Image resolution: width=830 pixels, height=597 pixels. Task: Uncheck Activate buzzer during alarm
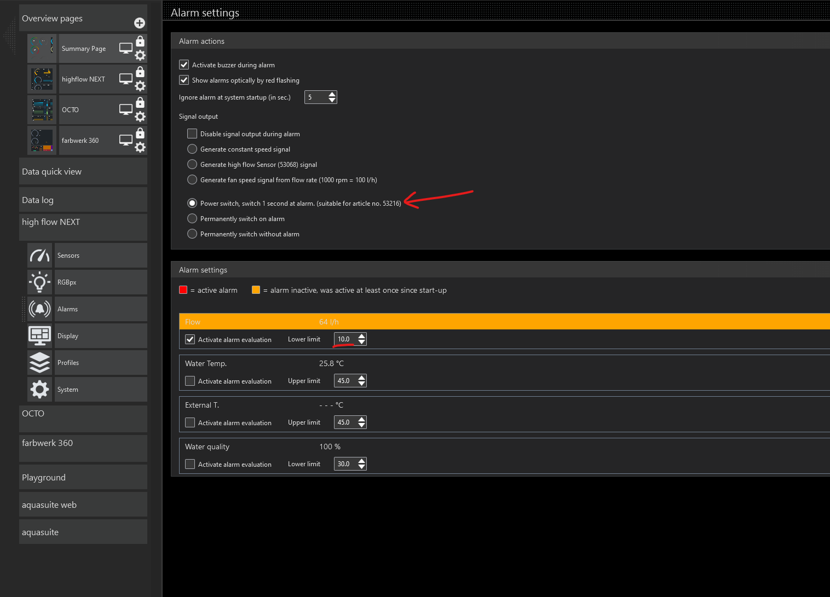[x=184, y=65]
